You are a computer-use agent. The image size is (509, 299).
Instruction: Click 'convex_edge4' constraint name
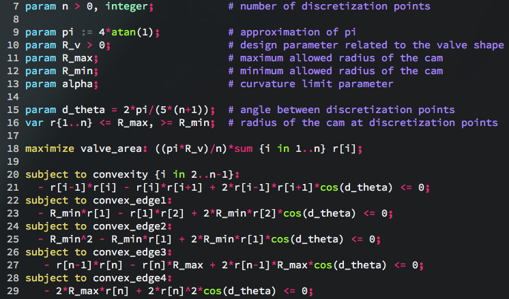click(x=130, y=279)
